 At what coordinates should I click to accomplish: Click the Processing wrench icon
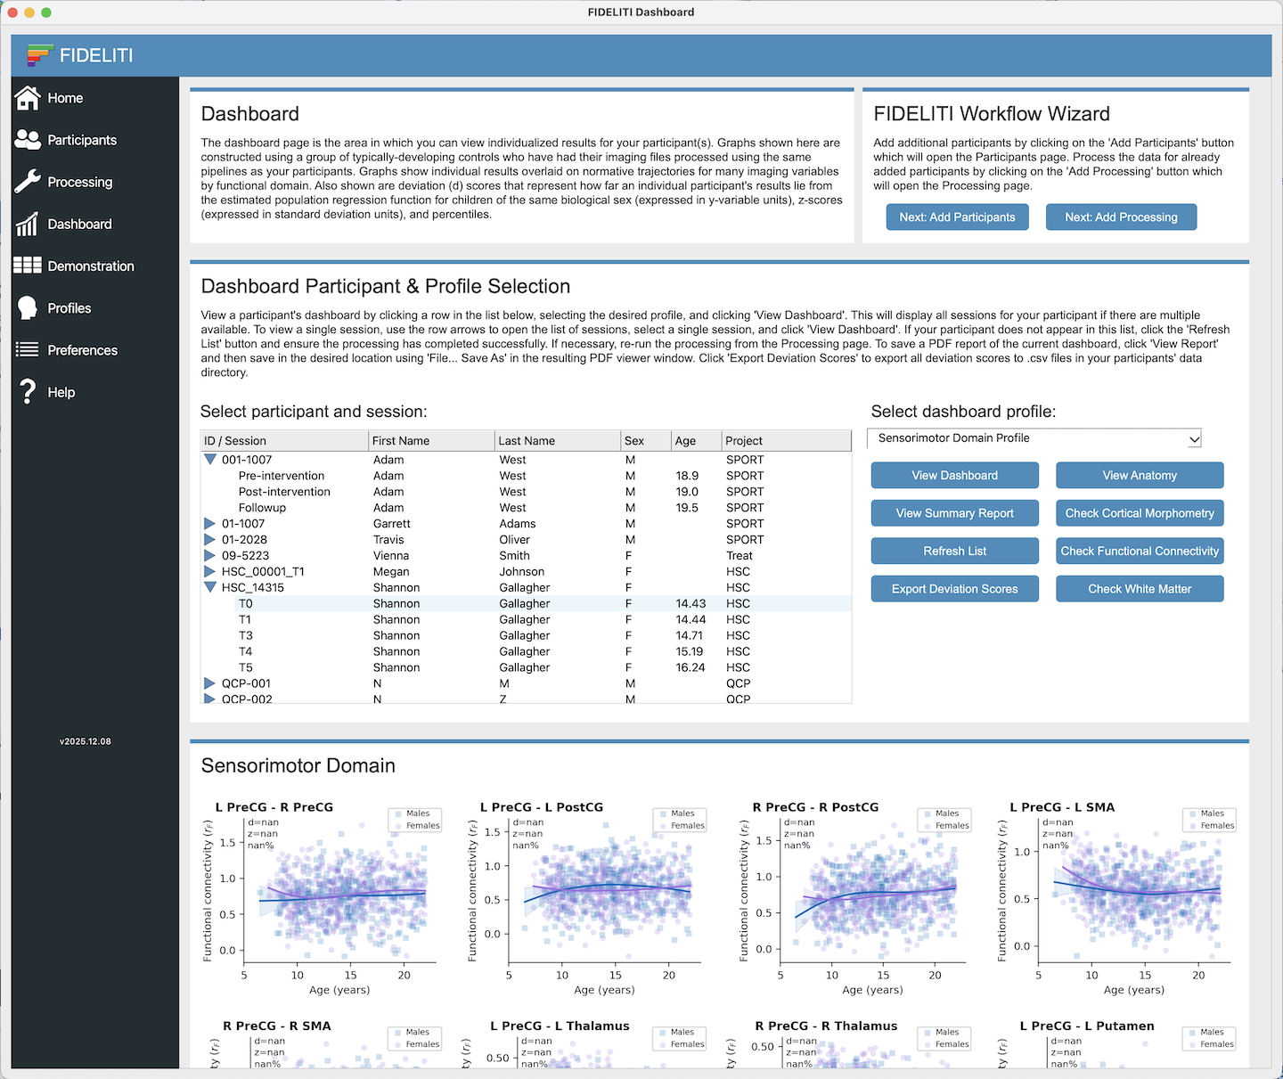point(28,182)
